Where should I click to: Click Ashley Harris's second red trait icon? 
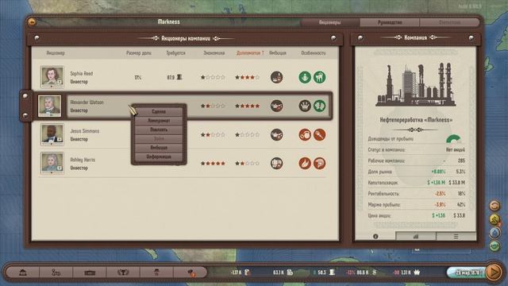[319, 163]
